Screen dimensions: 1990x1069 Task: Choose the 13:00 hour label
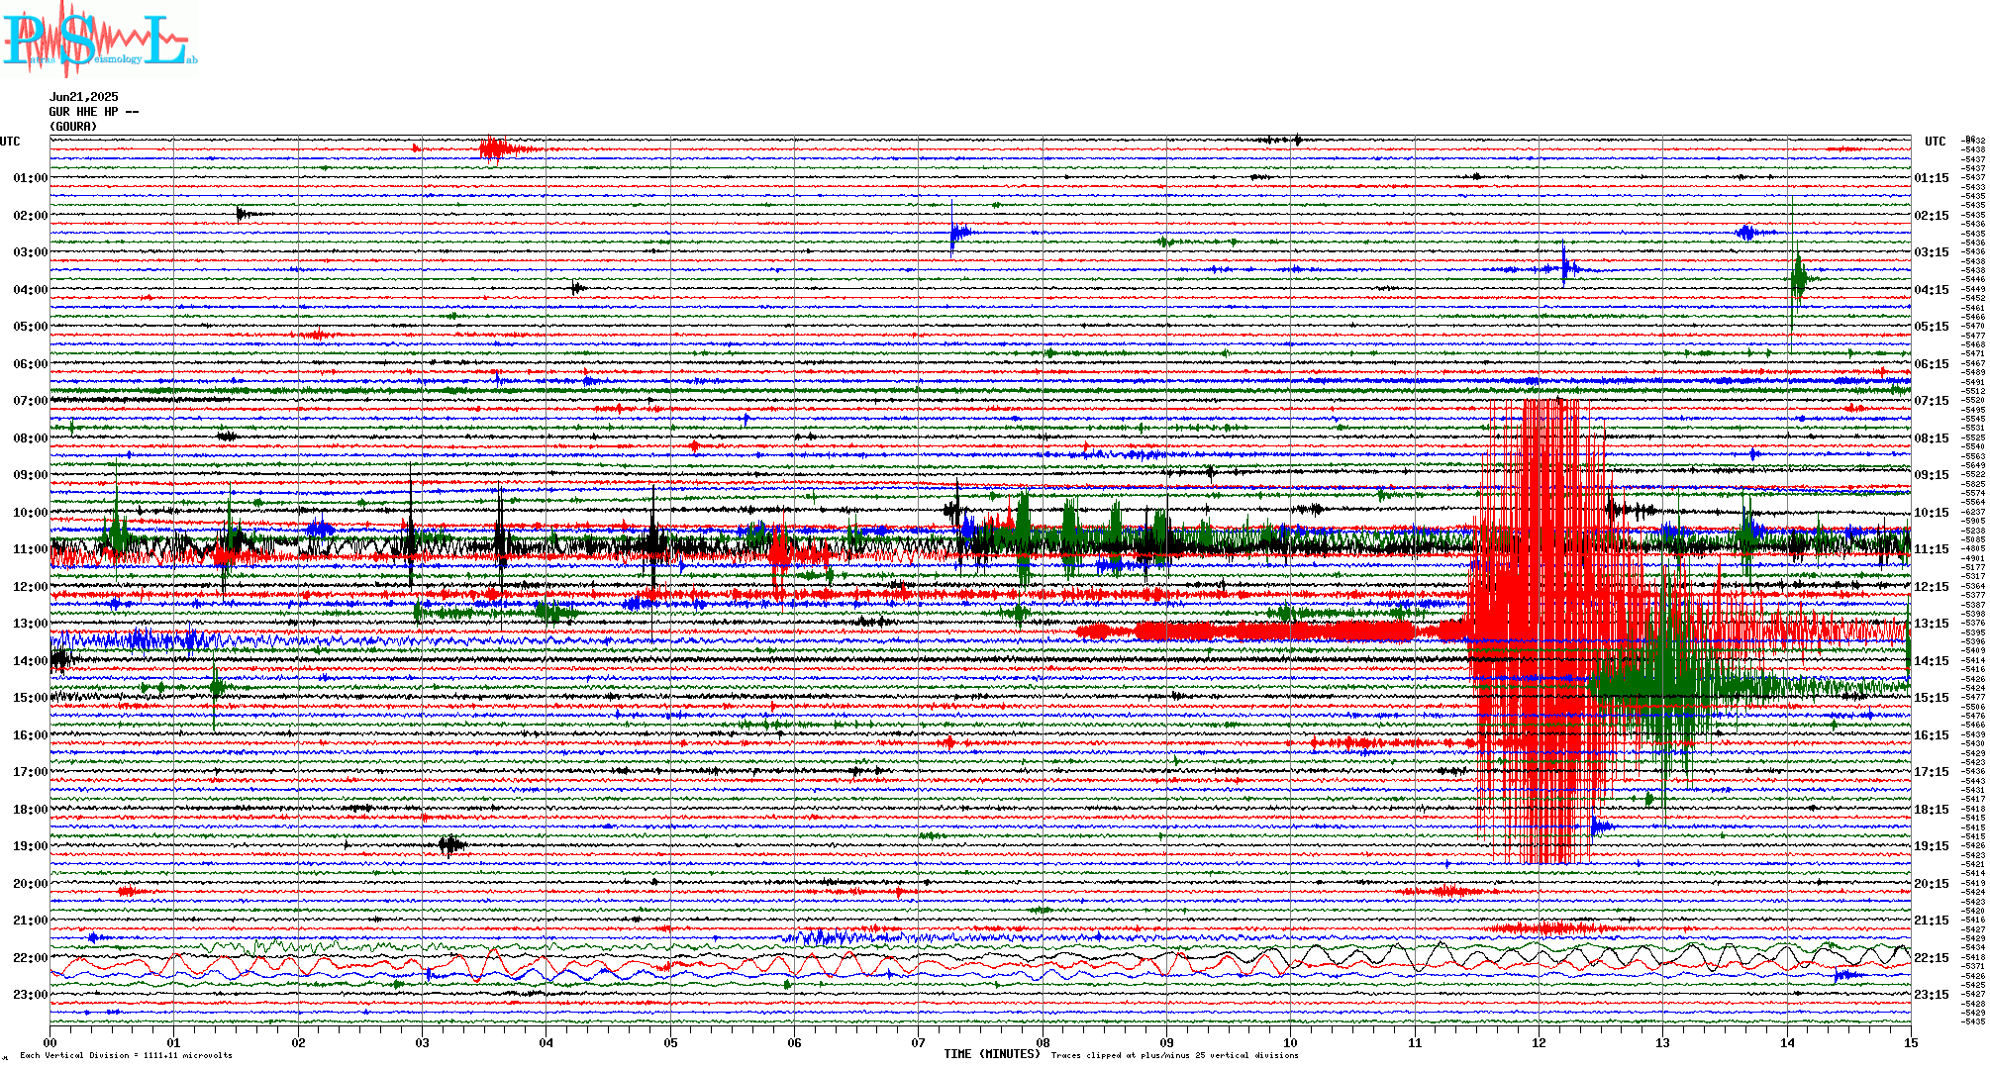coord(31,624)
